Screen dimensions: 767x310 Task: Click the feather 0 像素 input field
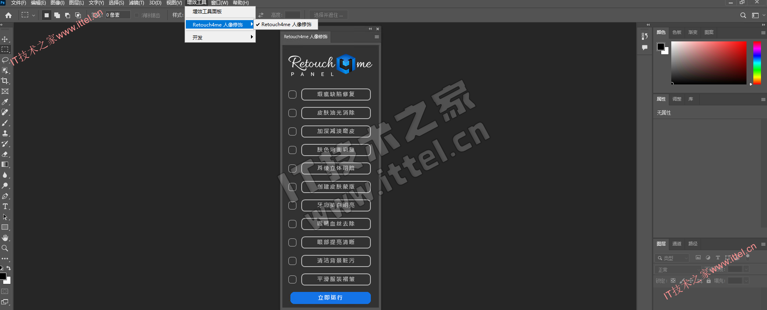coord(118,15)
